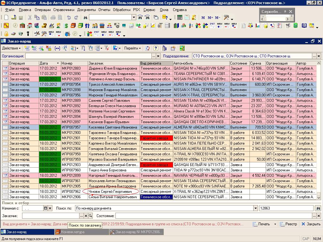The width and height of the screenshot is (323, 242).
Task: Open the selection ellipsis button for Организация
Action: 154,56
